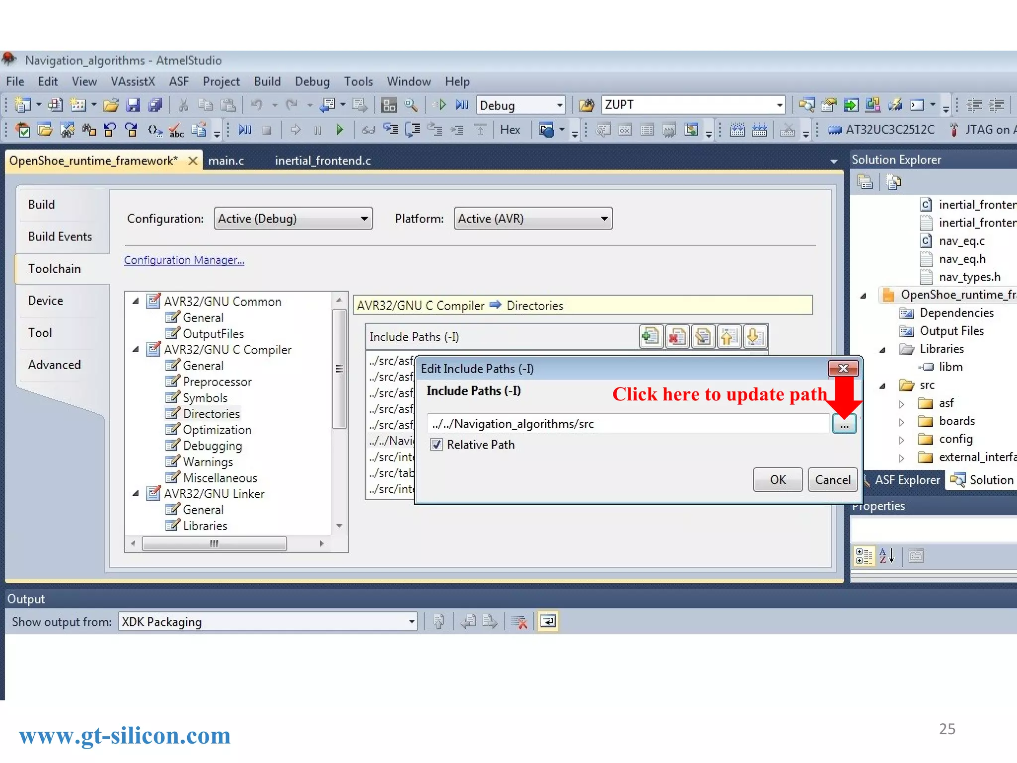Click the include path text field
Screen dimensions: 1017x763
coord(628,424)
